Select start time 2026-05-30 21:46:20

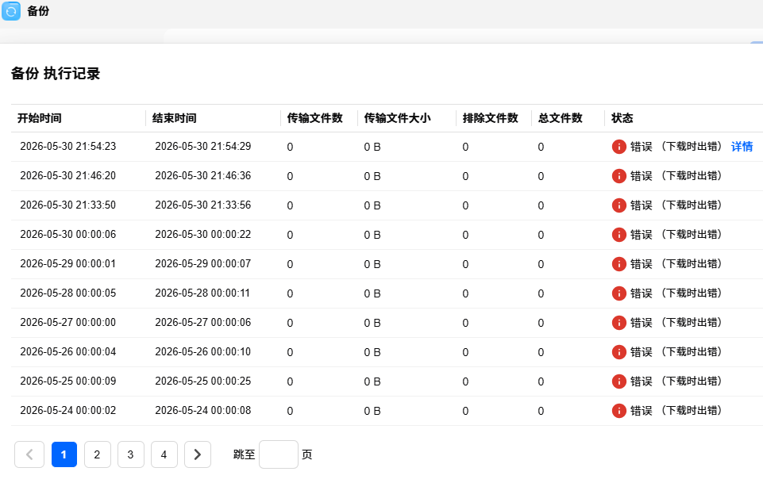pos(68,176)
